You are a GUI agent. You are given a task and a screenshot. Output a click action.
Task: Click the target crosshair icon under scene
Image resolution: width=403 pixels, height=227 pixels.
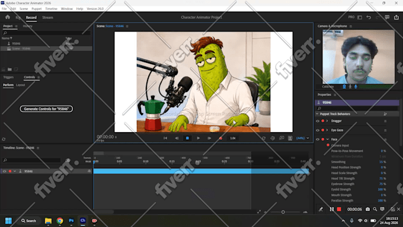click(x=273, y=138)
